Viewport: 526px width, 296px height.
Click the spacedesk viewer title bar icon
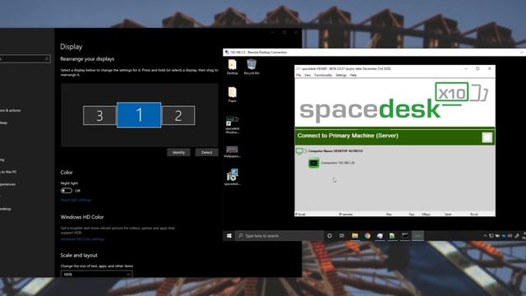click(x=298, y=68)
